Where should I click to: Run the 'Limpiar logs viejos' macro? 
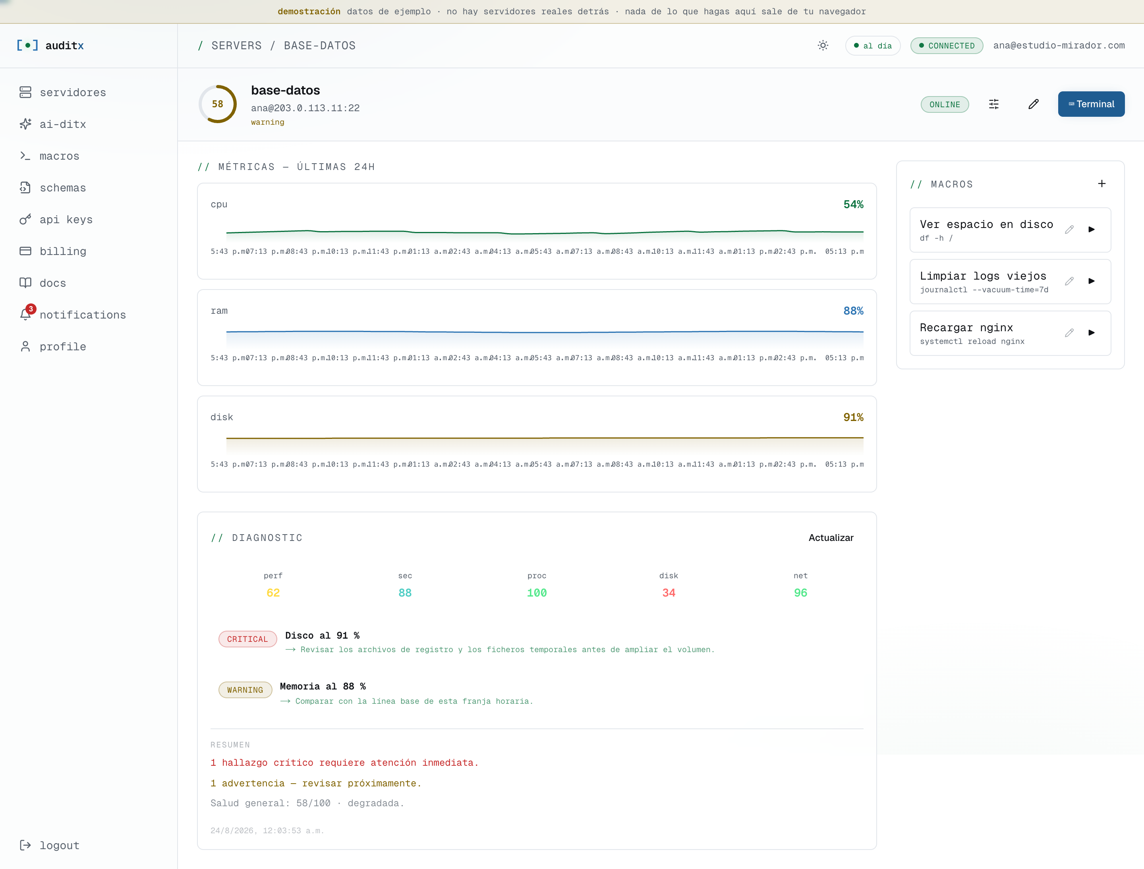click(x=1091, y=281)
